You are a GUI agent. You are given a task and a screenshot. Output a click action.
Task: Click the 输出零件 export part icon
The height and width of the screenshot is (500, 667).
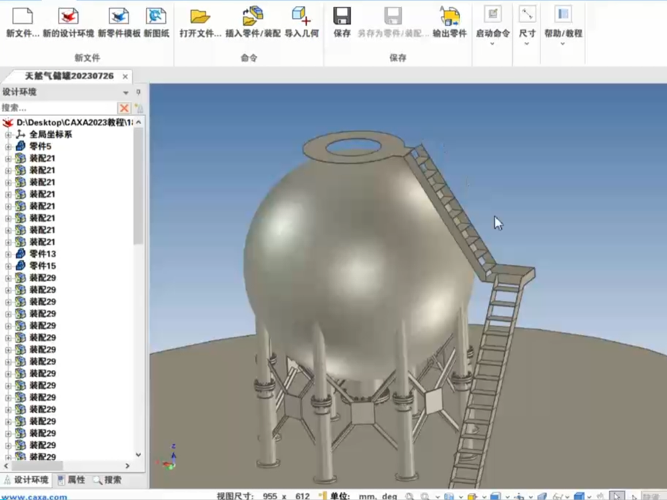click(450, 16)
